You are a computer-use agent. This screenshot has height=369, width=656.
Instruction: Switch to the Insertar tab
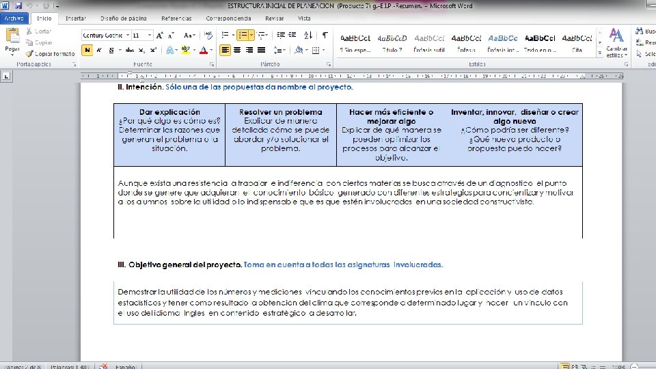[x=76, y=18]
